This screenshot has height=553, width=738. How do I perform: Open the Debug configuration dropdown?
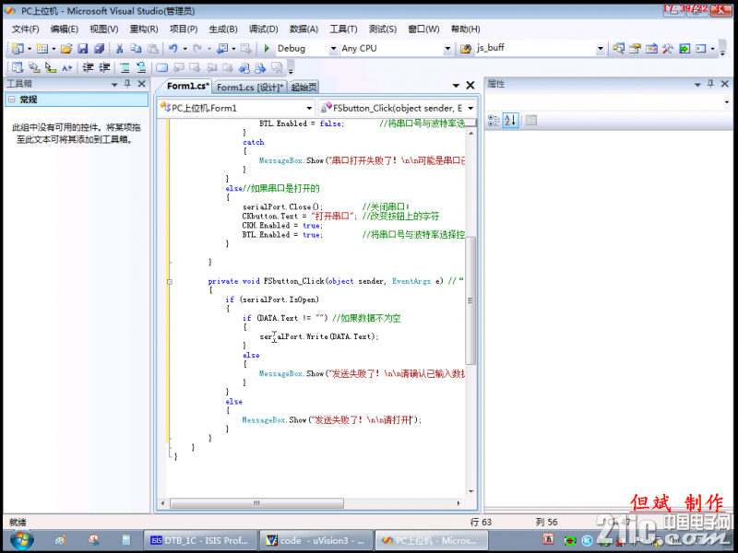coord(333,49)
